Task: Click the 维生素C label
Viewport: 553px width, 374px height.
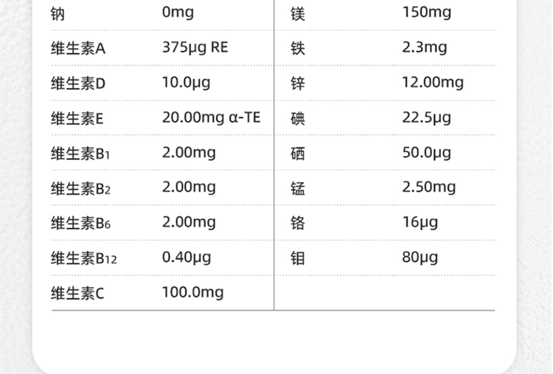Action: point(78,294)
